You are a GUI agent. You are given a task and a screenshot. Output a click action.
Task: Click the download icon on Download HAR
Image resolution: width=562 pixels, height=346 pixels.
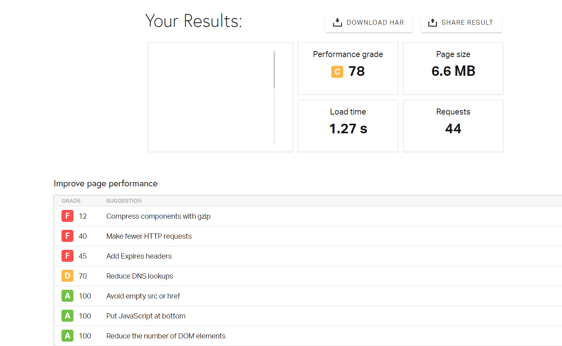[x=337, y=22]
